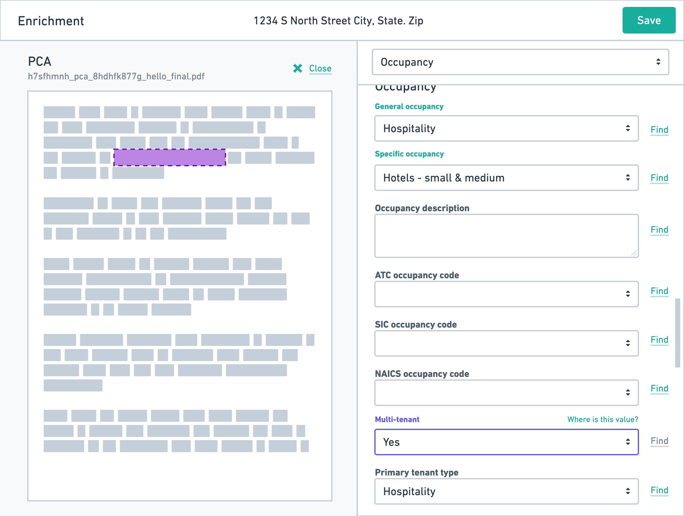
Task: Open the Occupancy section selector dropdown
Action: pos(520,62)
